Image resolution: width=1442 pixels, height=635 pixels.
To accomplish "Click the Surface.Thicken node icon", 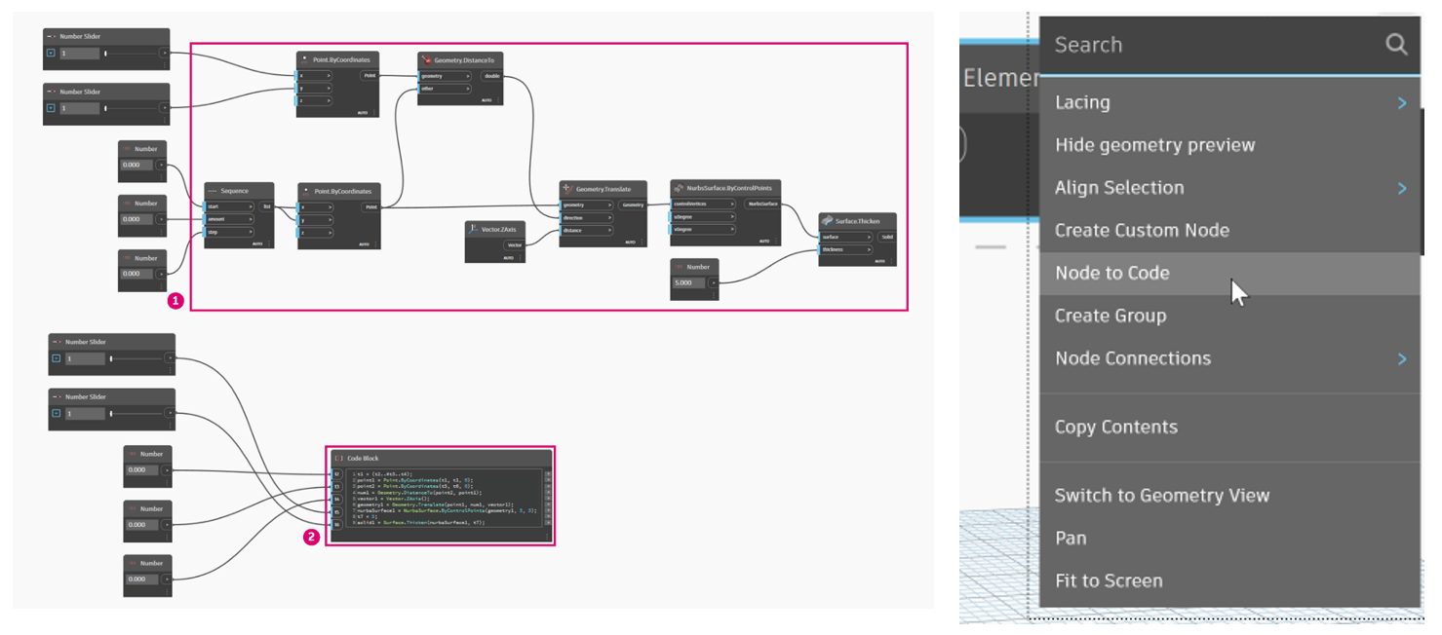I will pyautogui.click(x=827, y=221).
